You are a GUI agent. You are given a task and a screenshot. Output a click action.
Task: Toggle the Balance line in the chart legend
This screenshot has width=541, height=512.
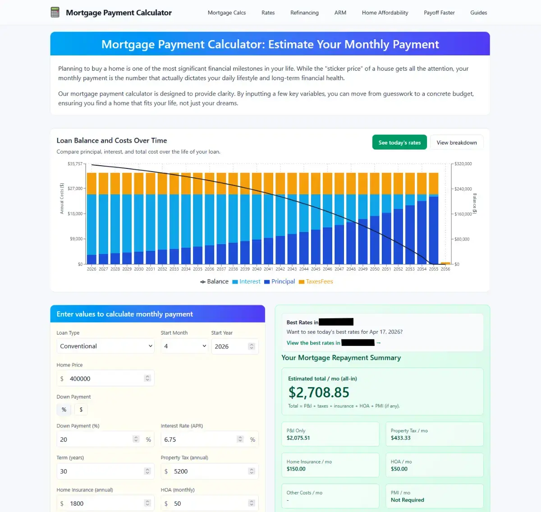point(214,281)
